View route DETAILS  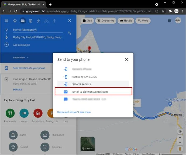point(18,89)
